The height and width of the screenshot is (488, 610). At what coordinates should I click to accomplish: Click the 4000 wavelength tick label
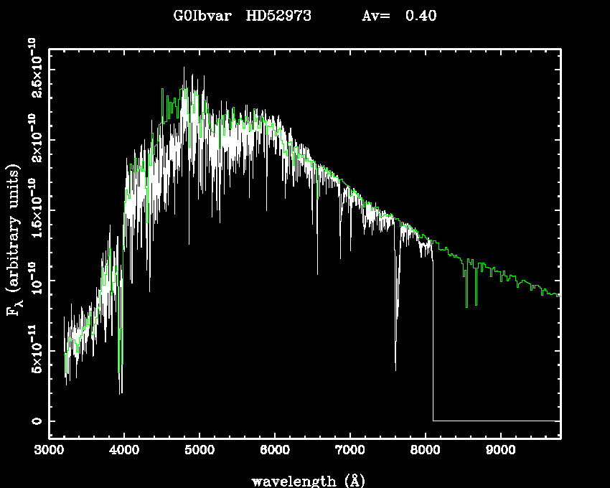[124, 451]
